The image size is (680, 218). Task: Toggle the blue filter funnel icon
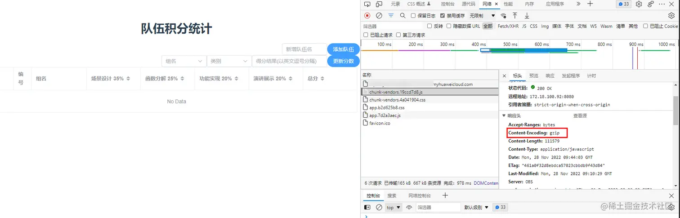point(391,15)
